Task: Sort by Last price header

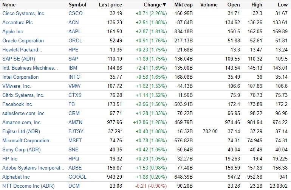Action: [x=110, y=5]
